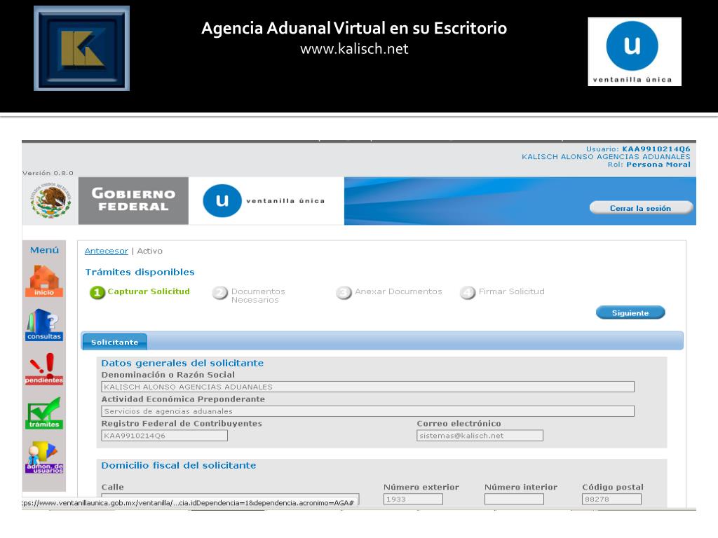718x538 pixels.
Task: Click the Calle input field
Action: coord(230,499)
